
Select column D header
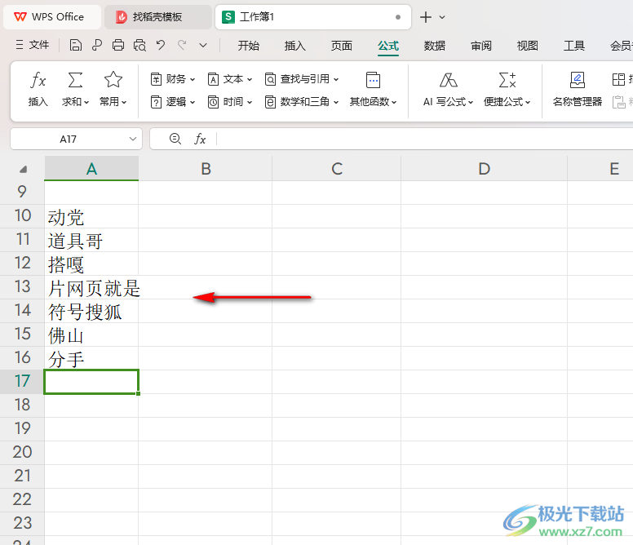pos(484,169)
